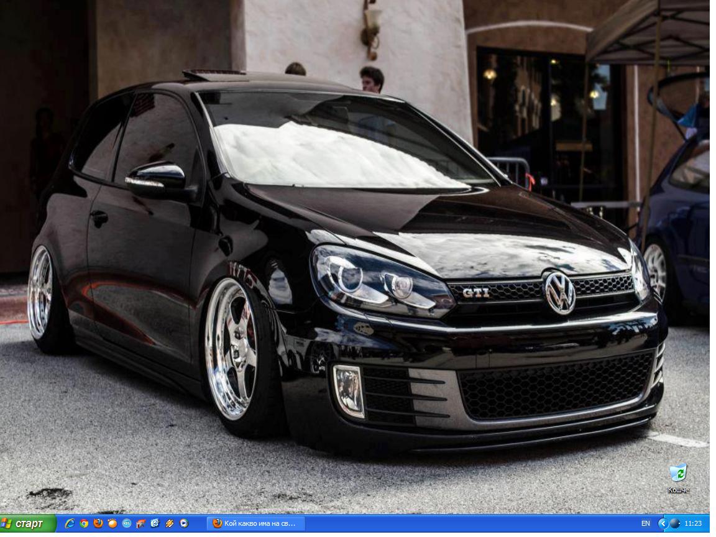716x537 pixels.
Task: Click the orange GOM Player paw icon
Action: (x=112, y=523)
